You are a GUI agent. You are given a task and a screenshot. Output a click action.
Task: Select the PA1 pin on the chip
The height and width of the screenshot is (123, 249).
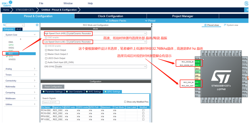(x=197, y=96)
